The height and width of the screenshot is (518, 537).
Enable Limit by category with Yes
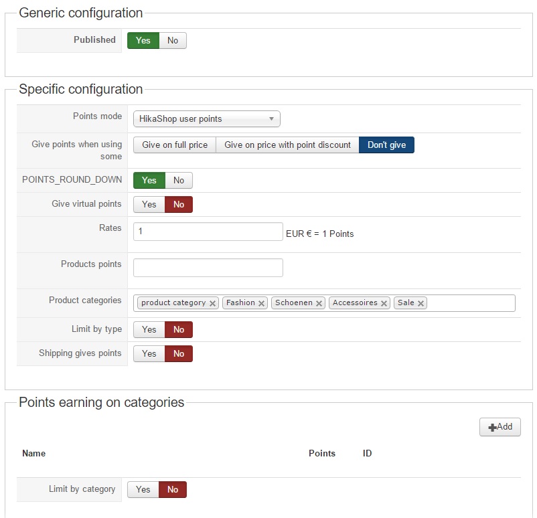point(143,489)
